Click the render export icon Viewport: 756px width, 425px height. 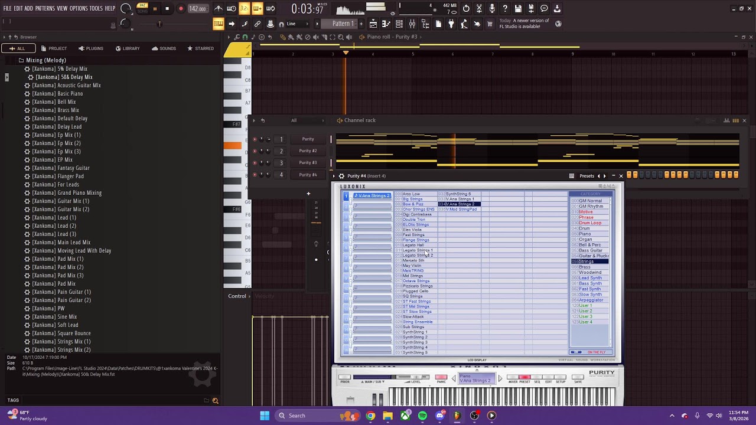(531, 8)
